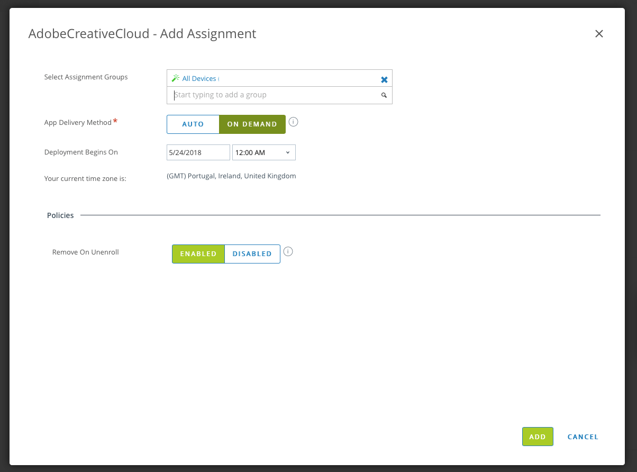Remove the All Devices group with blue X
This screenshot has width=637, height=472.
coord(385,79)
